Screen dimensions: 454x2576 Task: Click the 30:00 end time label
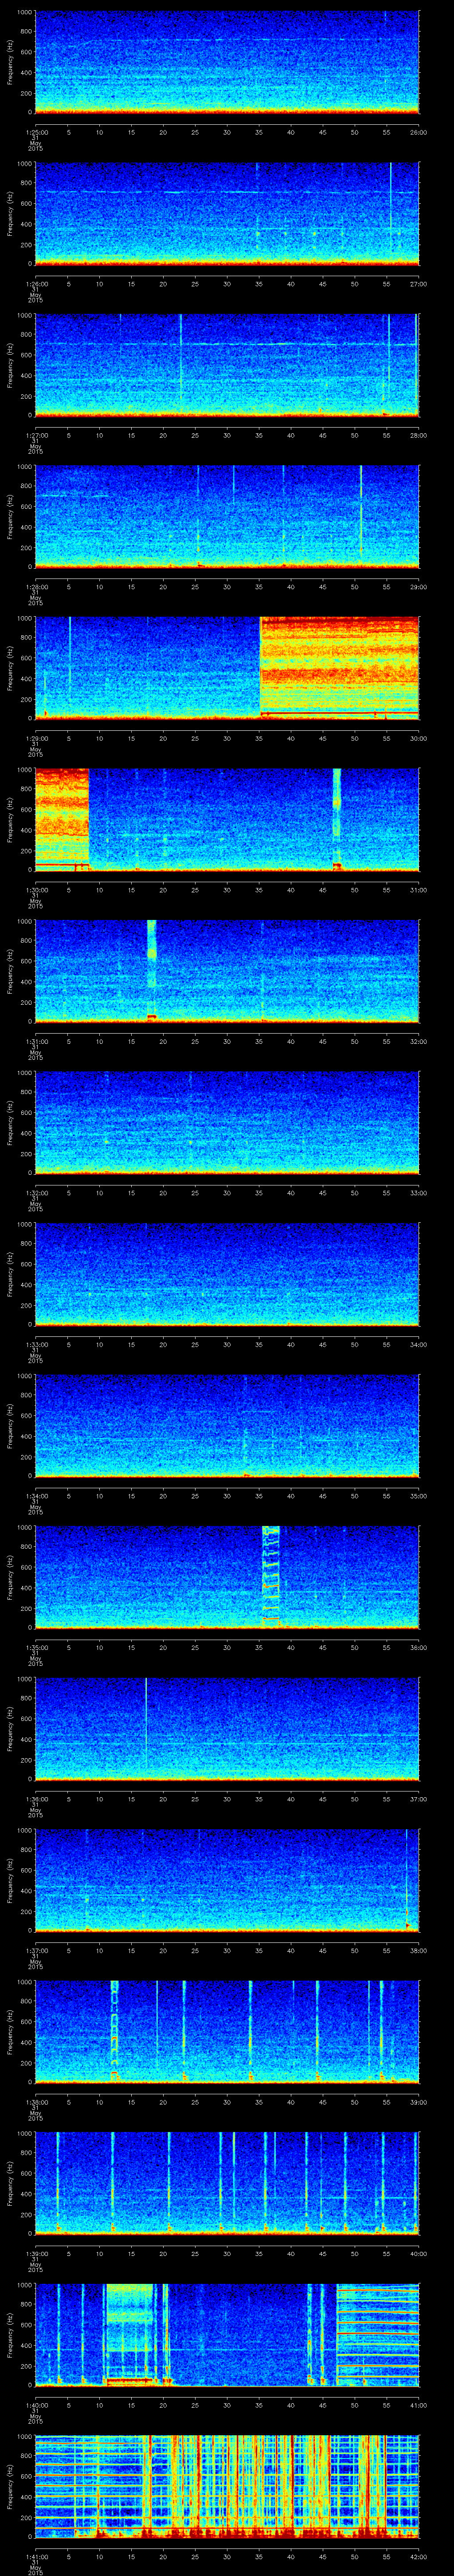tap(418, 738)
